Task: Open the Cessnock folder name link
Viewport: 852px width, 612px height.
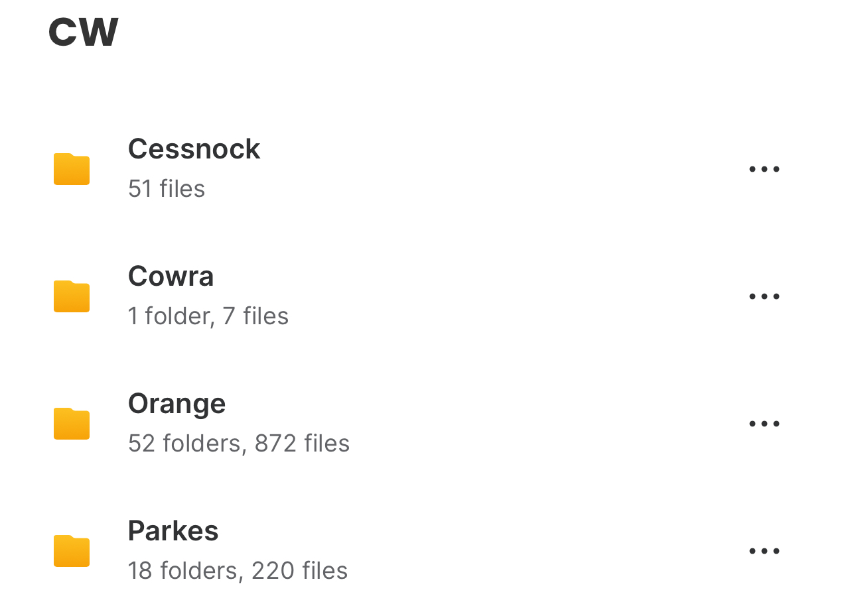Action: (194, 149)
